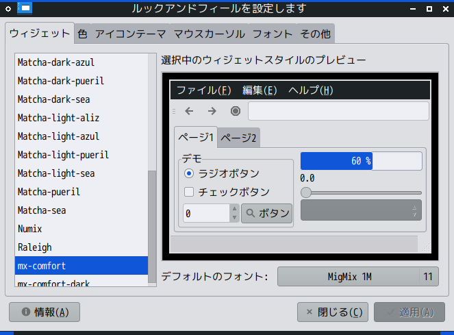
Task: Select the Matcha-light-sea theme
Action: tap(81, 173)
